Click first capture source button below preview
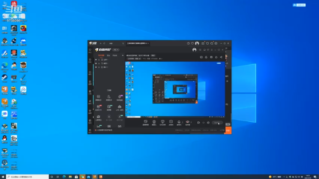Image resolution: width=319 pixels, height=179 pixels. click(x=146, y=123)
